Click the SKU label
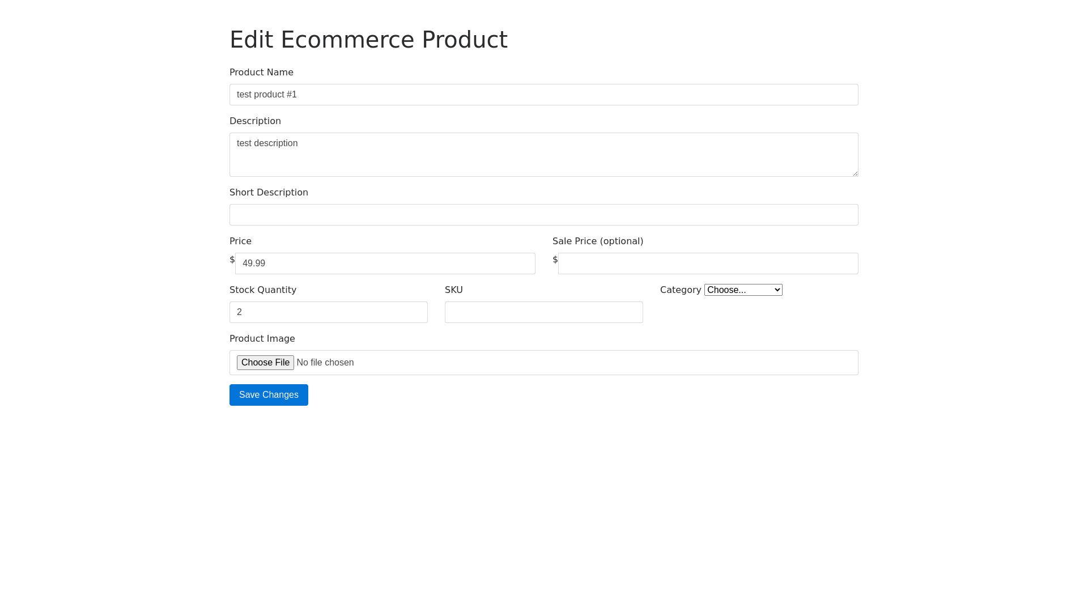The height and width of the screenshot is (612, 1088). [x=453, y=290]
